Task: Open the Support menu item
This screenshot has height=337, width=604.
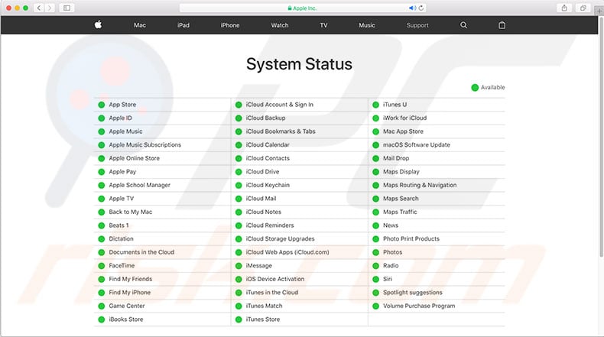Action: tap(417, 25)
